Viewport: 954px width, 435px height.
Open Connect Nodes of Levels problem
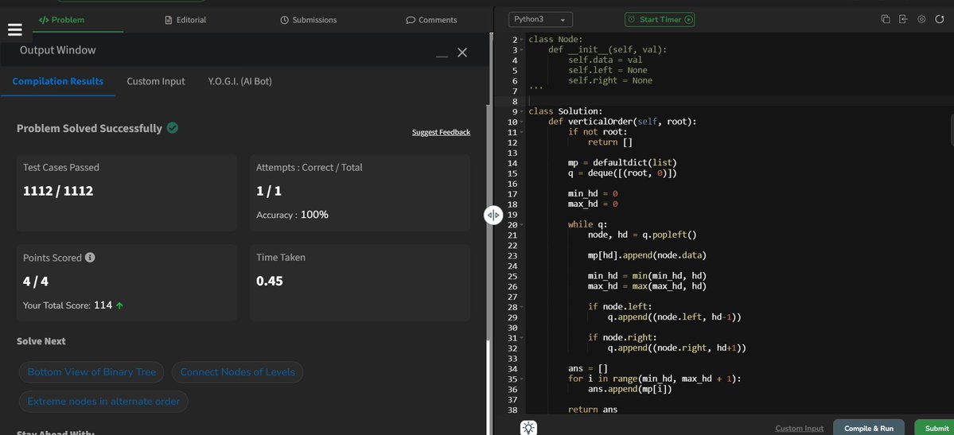(x=237, y=371)
